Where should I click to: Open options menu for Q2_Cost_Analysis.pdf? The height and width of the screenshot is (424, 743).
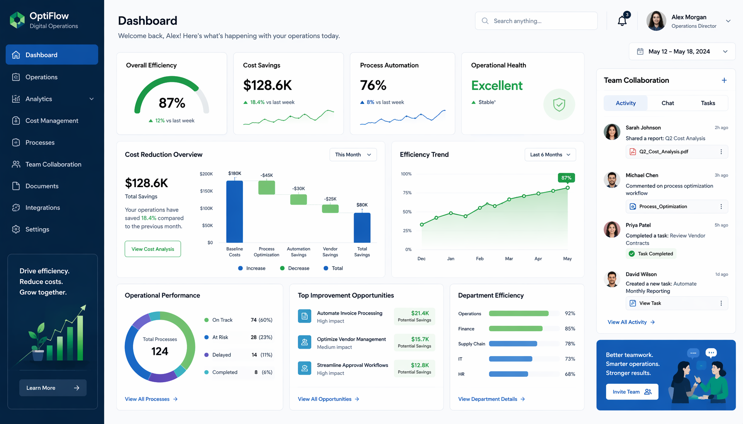point(721,152)
